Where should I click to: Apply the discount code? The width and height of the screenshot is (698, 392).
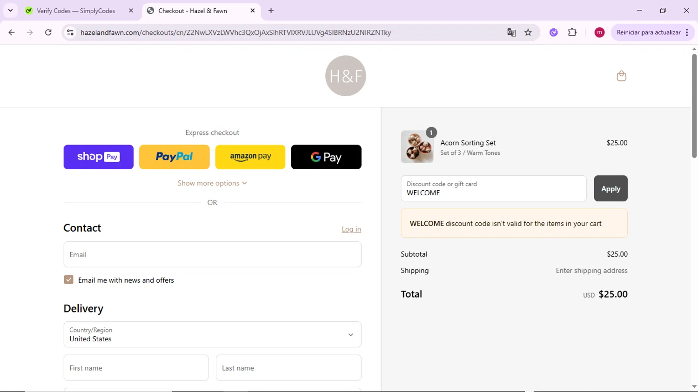click(611, 188)
